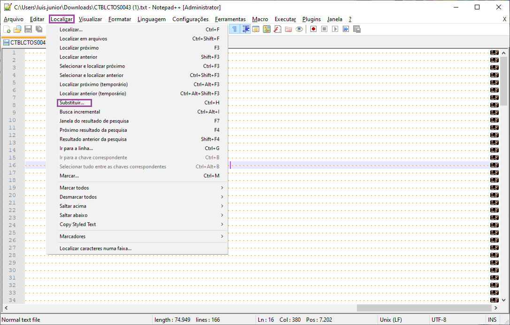Open the Editar menu
510x325 pixels.
(37, 19)
